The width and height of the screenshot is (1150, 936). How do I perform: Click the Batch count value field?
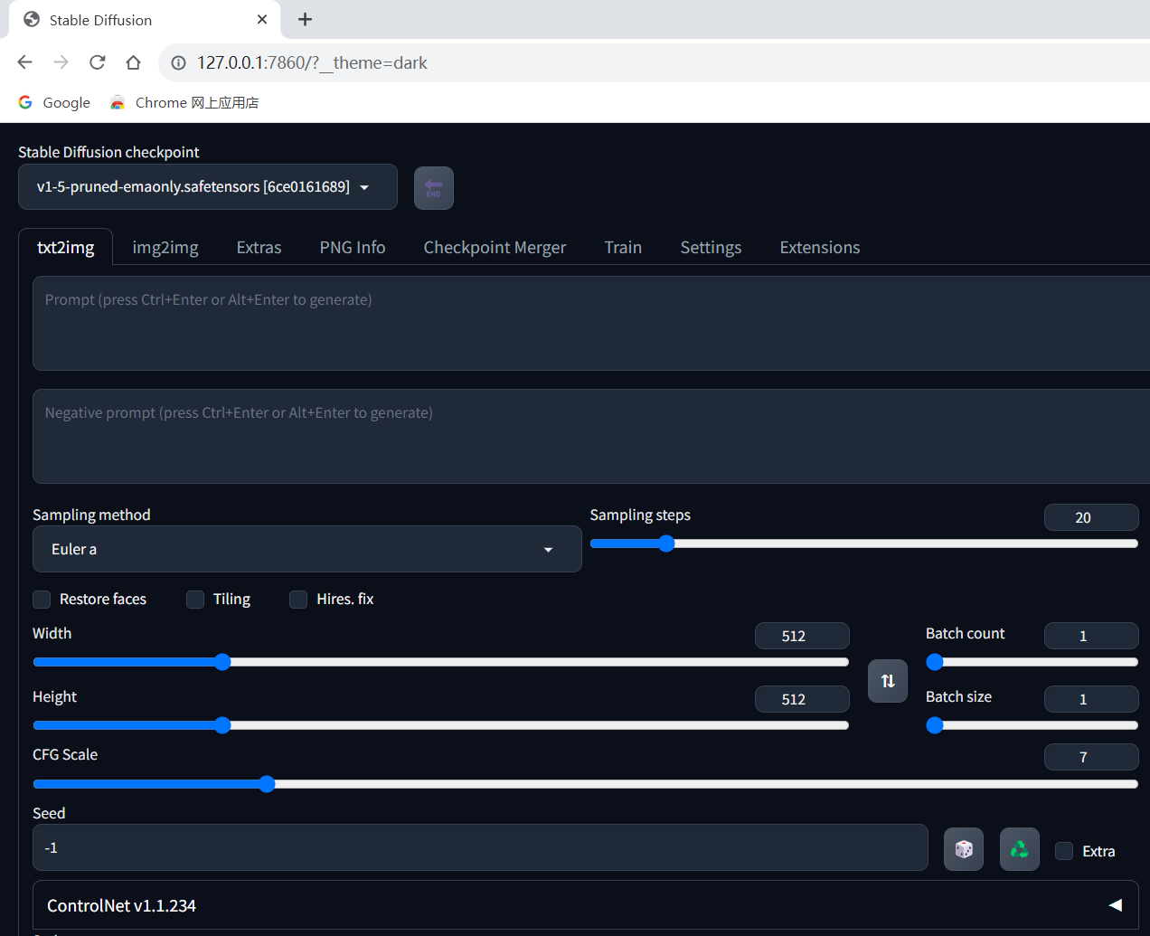tap(1091, 636)
